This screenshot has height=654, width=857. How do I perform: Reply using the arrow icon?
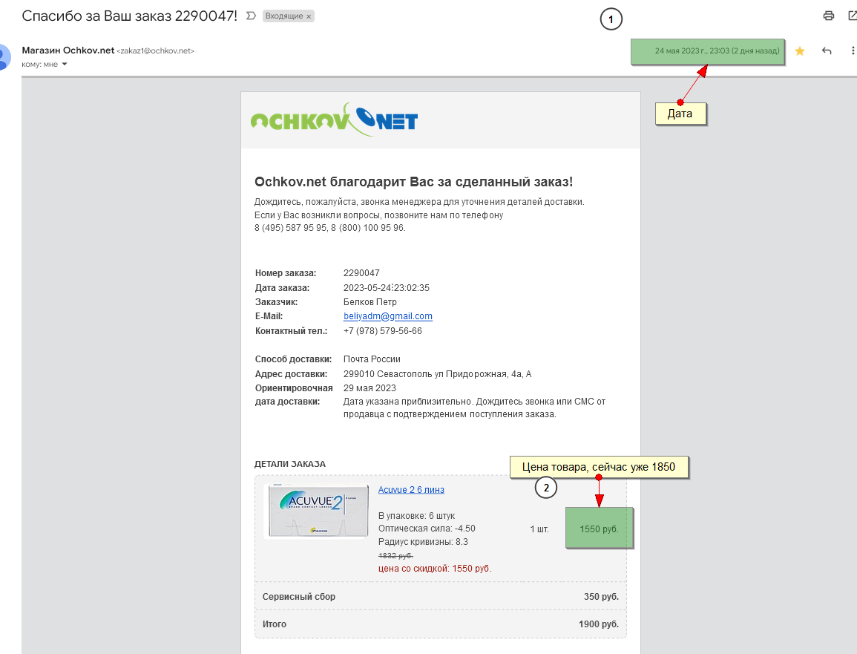pos(827,51)
